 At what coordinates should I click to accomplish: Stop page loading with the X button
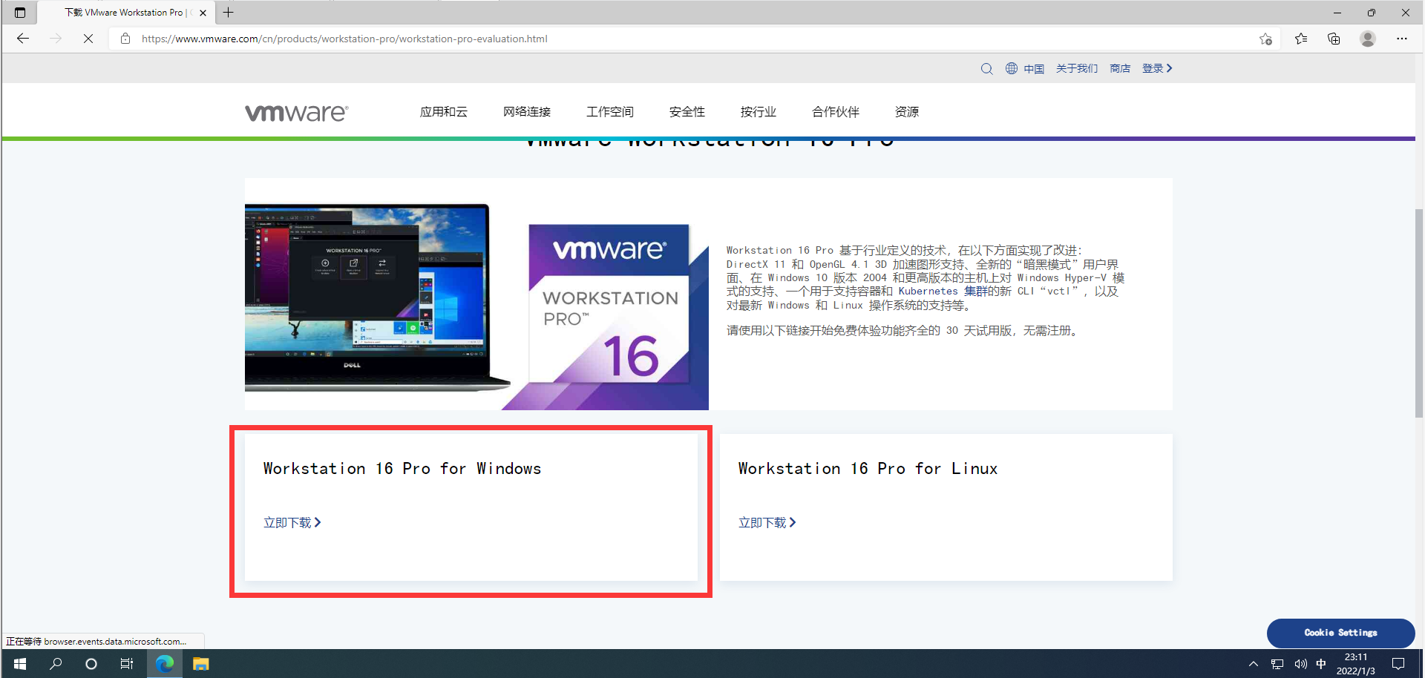(88, 39)
